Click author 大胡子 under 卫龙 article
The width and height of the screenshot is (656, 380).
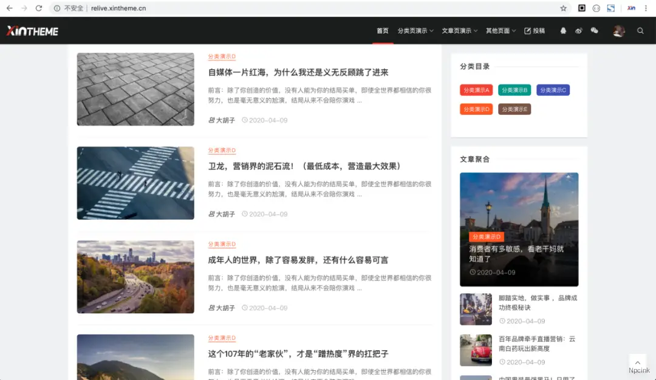click(x=222, y=214)
